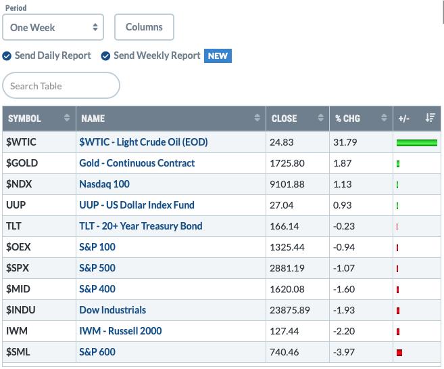The height and width of the screenshot is (369, 444).
Task: Open the $WTIC - Light Crude Oil (EOD) link
Action: 143,142
